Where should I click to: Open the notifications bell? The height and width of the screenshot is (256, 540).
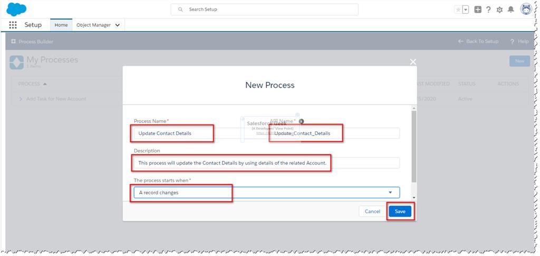pyautogui.click(x=510, y=9)
